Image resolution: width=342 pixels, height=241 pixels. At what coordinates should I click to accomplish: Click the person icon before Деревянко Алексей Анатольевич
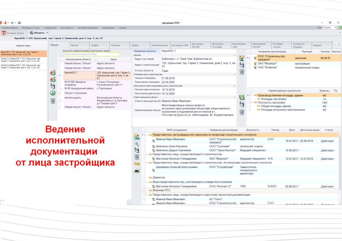[x=154, y=170]
